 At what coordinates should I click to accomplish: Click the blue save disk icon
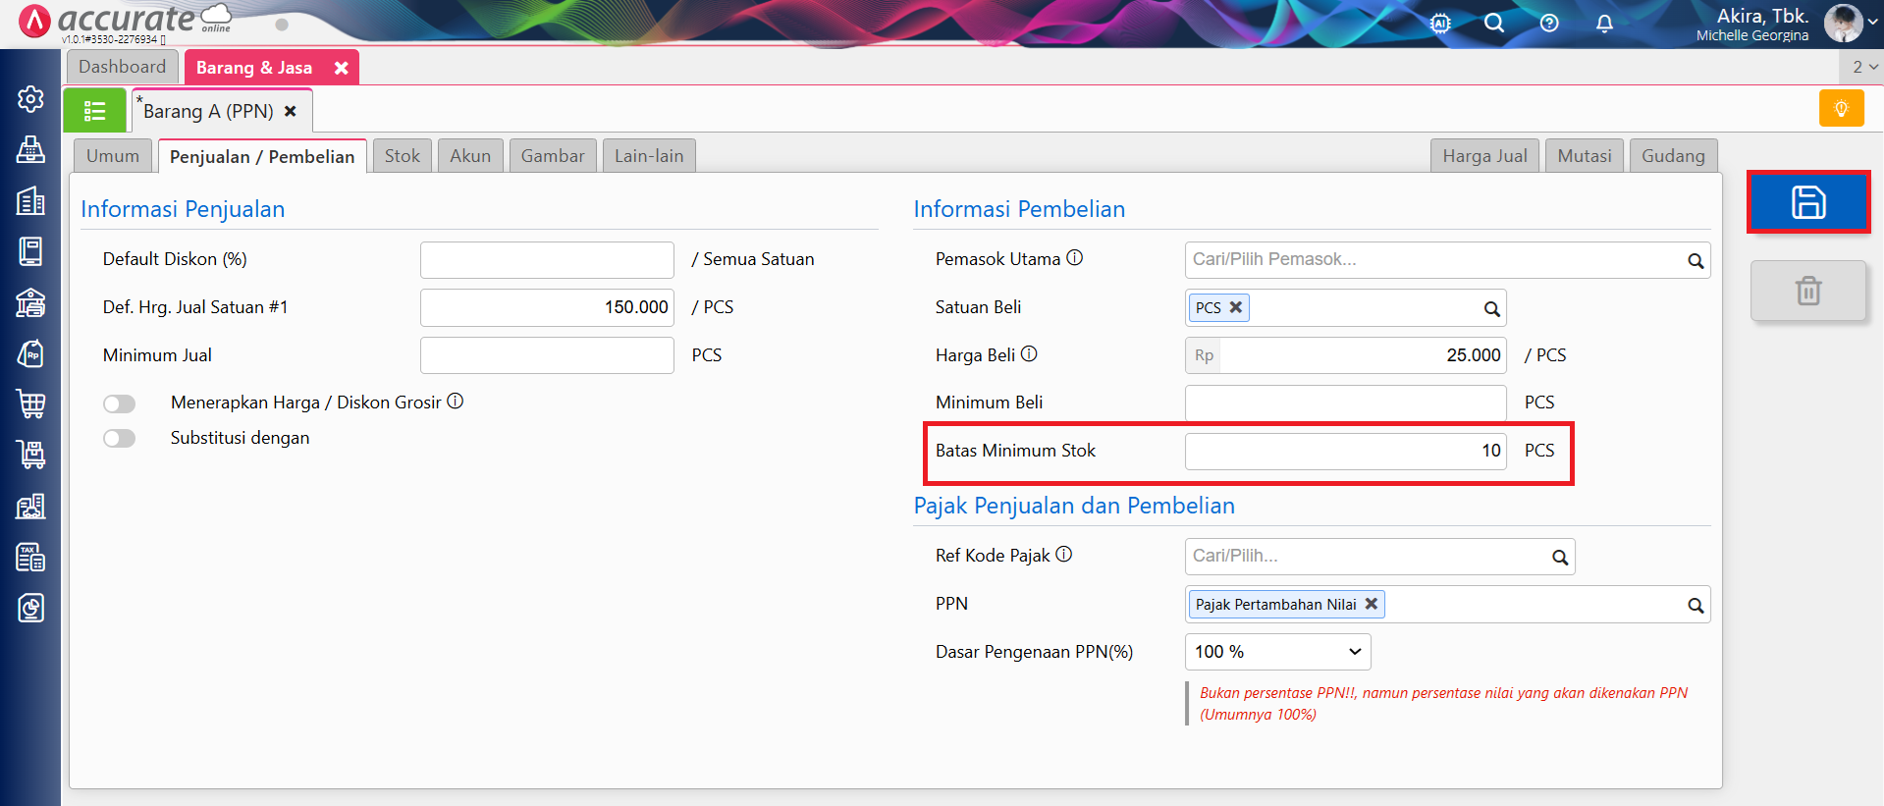click(1807, 202)
